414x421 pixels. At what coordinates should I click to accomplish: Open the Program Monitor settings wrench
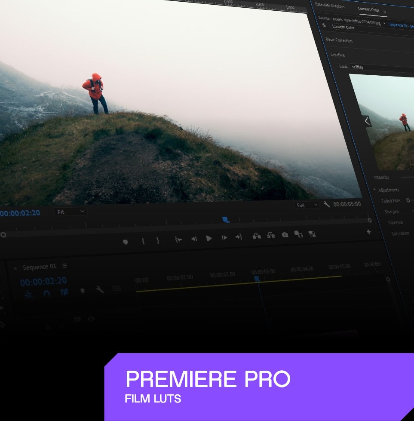(x=326, y=205)
